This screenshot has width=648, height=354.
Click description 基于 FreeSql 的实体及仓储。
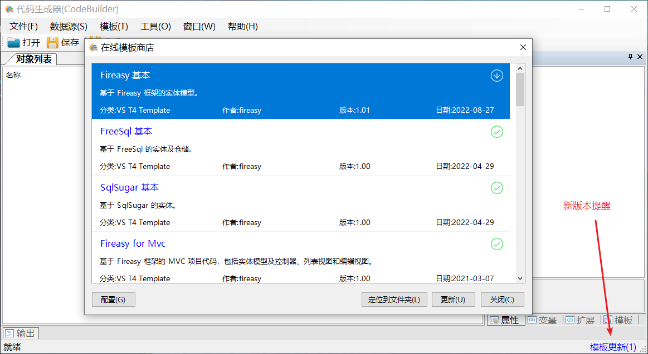(x=147, y=149)
